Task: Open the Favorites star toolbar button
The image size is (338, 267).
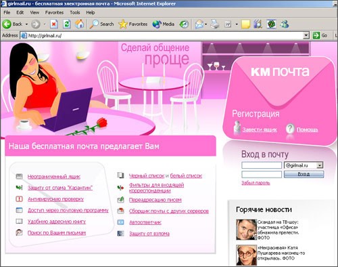Action: tap(133, 24)
